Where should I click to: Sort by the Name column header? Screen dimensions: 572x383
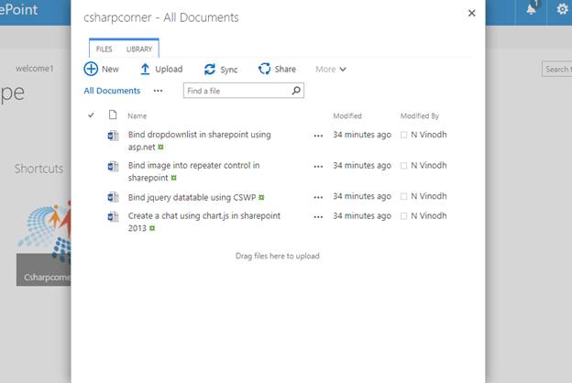point(137,116)
